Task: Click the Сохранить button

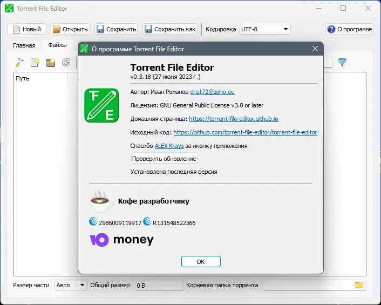Action: (117, 29)
